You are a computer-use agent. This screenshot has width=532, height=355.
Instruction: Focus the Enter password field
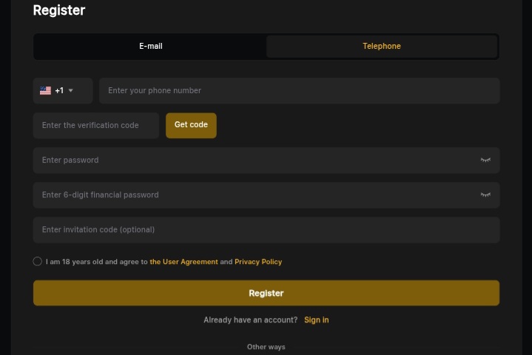point(252,160)
